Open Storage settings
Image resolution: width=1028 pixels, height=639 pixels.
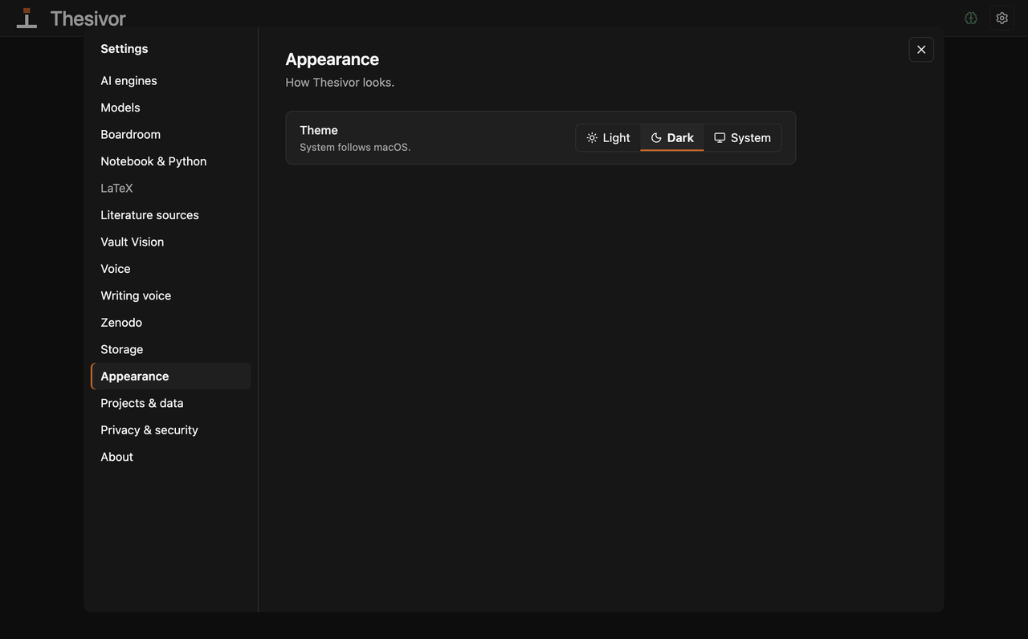(170, 350)
